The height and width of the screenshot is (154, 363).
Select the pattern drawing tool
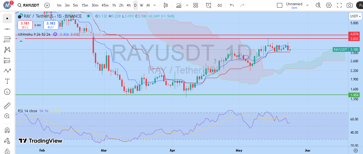coord(7,50)
